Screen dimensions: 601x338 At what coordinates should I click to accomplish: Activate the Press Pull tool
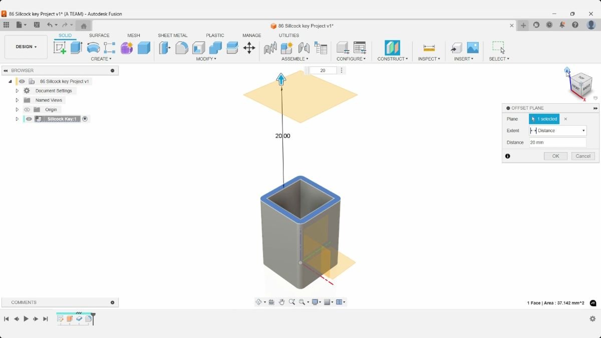164,48
